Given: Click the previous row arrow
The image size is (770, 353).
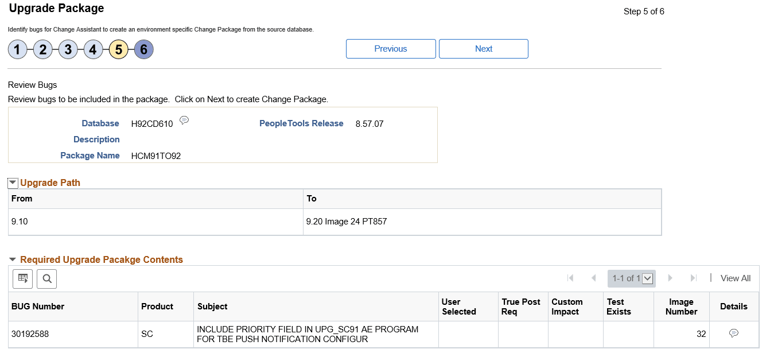Looking at the screenshot, I should tap(594, 278).
